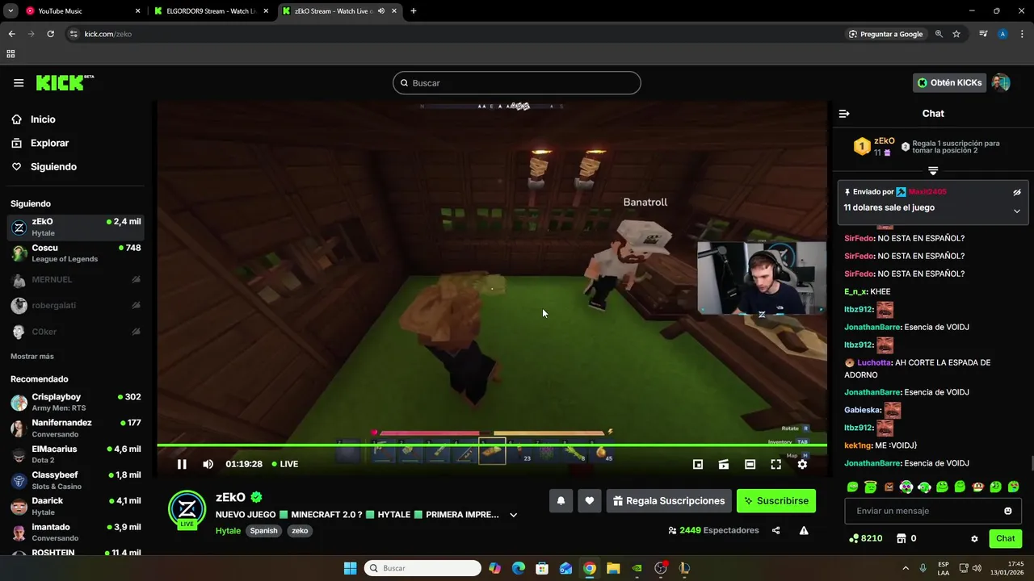This screenshot has width=1034, height=581.
Task: Insert first green emote from quick bar
Action: tap(852, 487)
